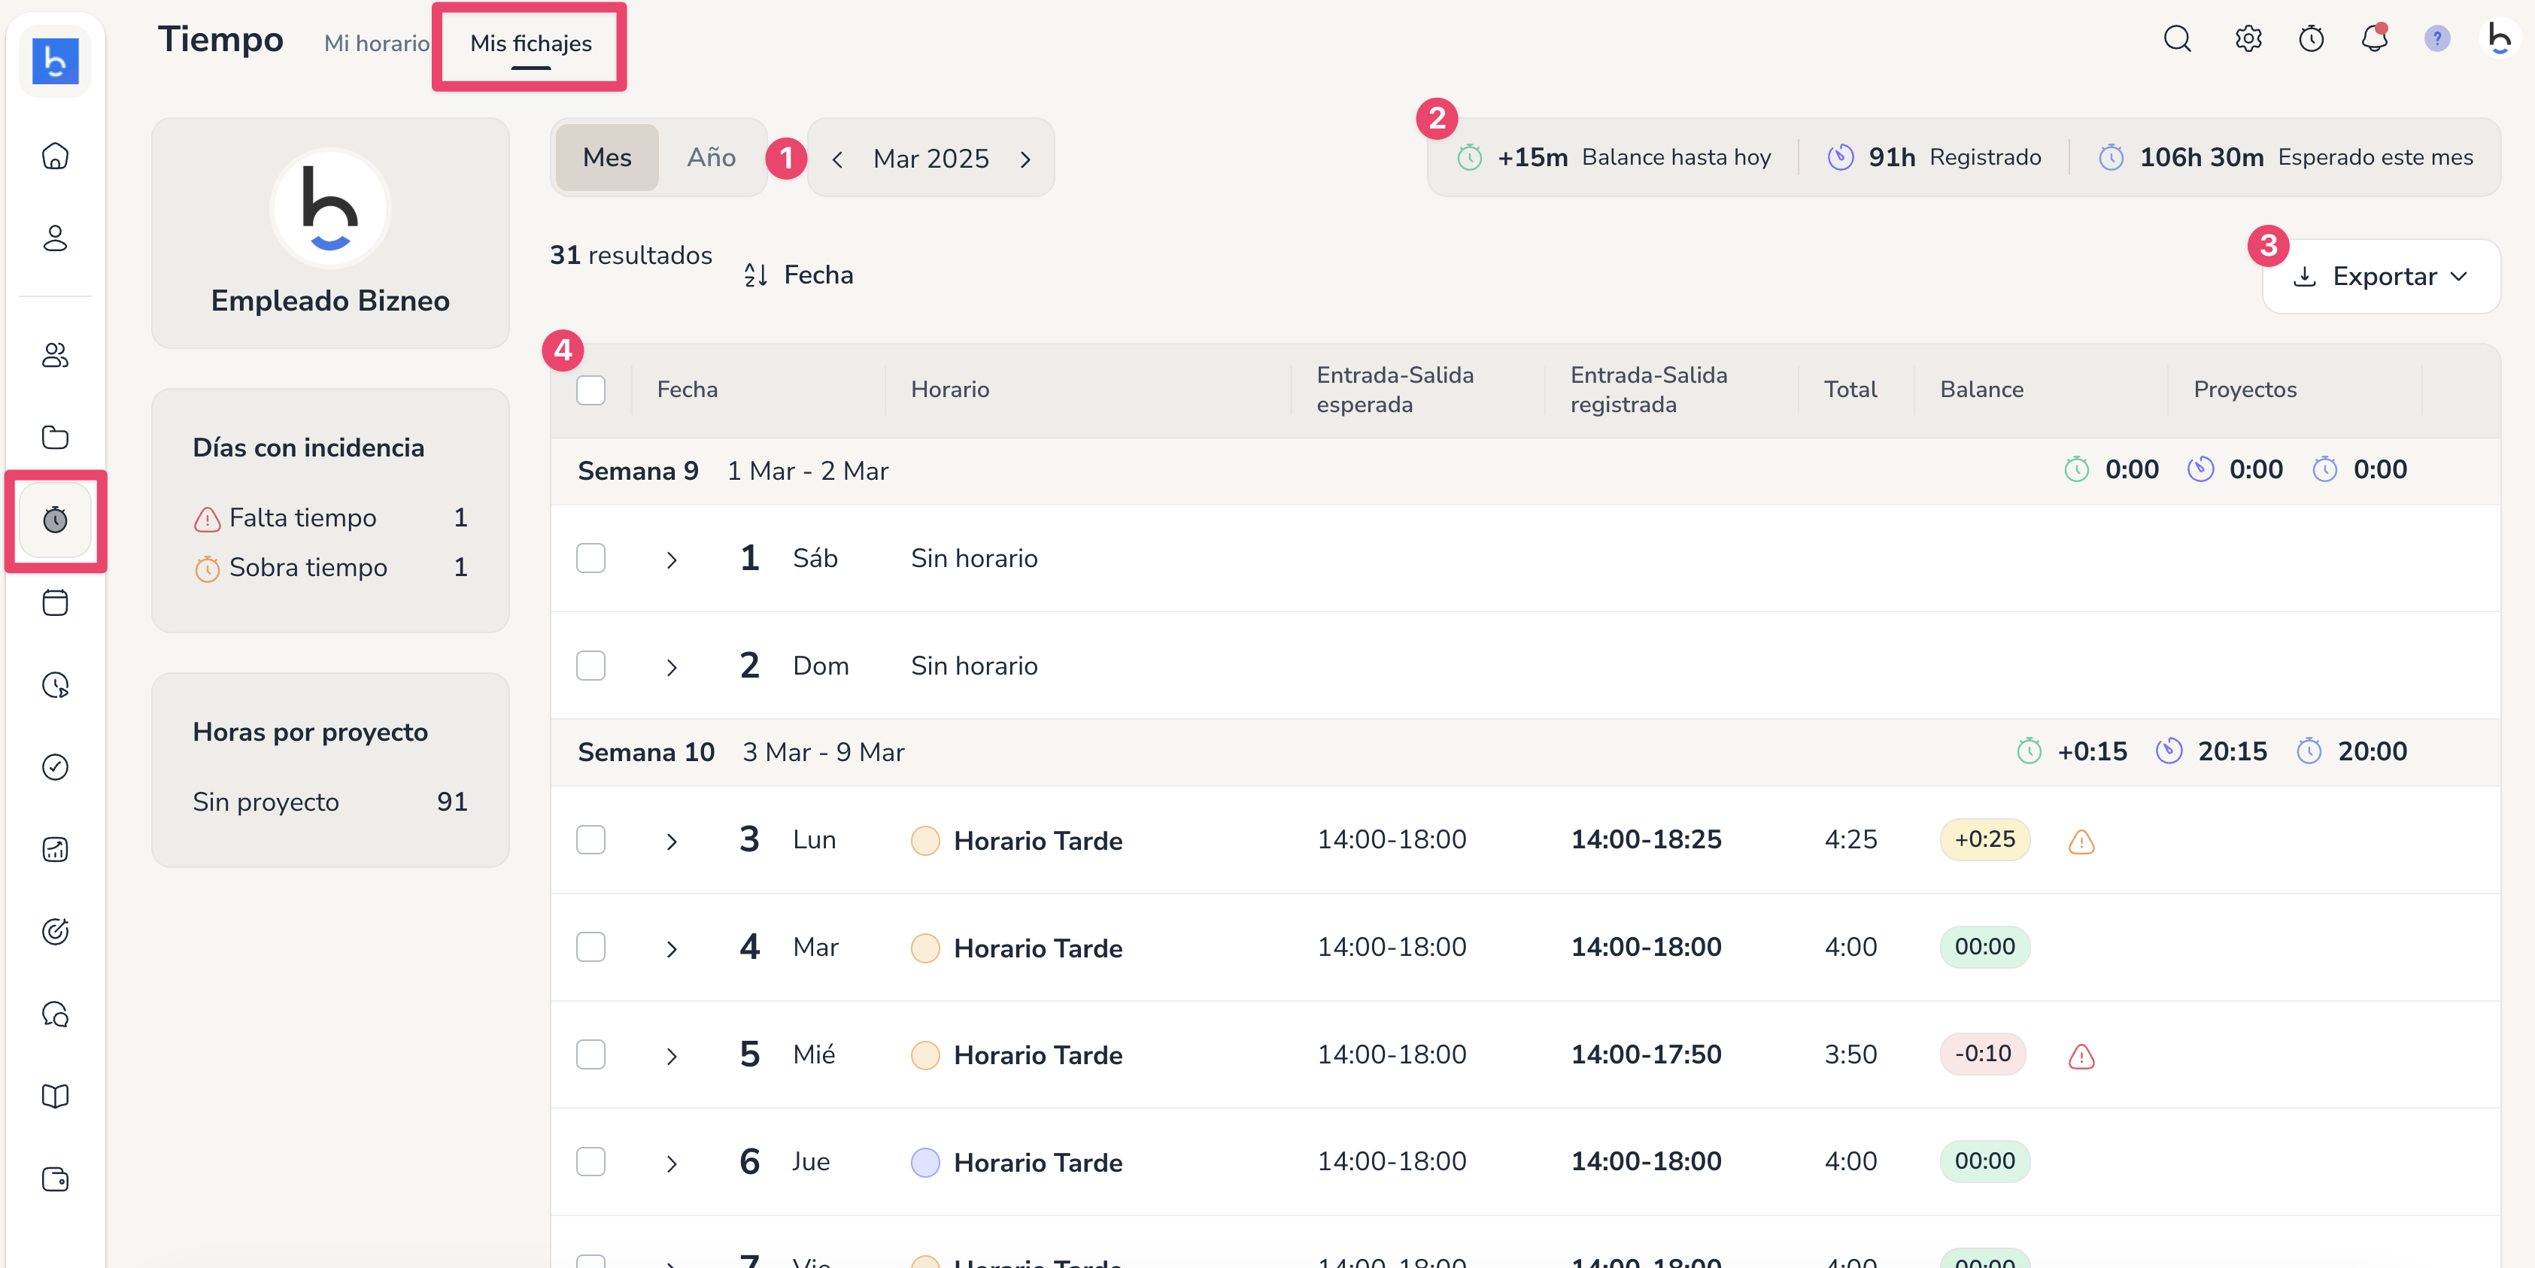The image size is (2535, 1268).
Task: Switch to the Mi horario tab
Action: [376, 44]
